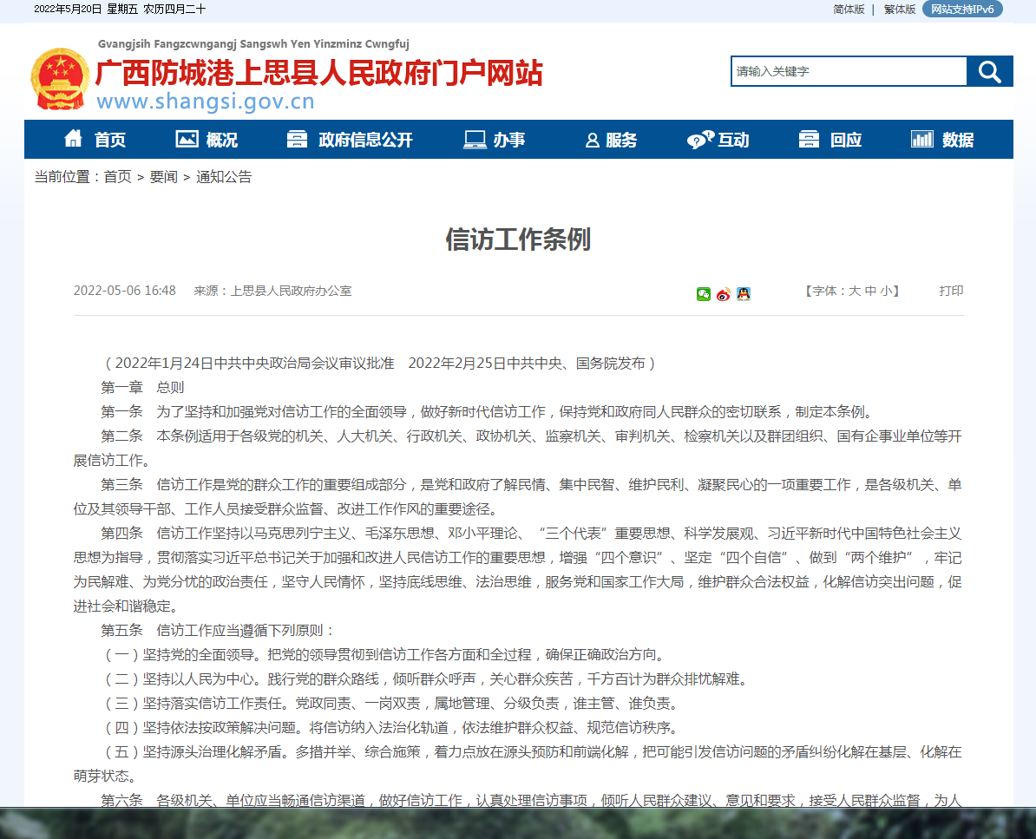Click the source text 来源：上思县人民政府办公室
Screen dimensions: 1036x839
(272, 291)
